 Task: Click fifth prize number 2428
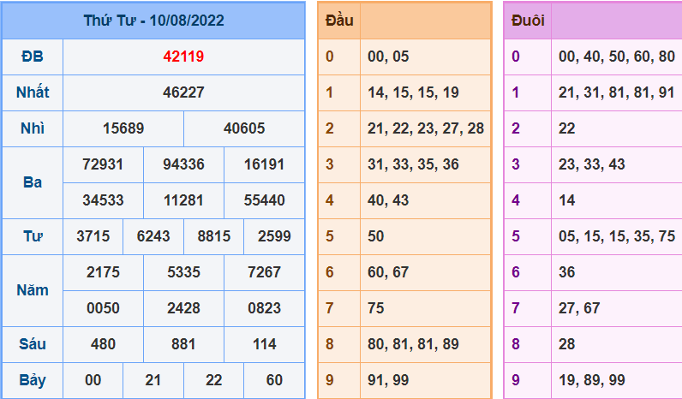(183, 308)
